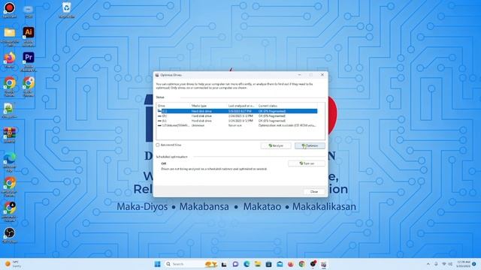
Task: Open the green notepad desktop shortcut
Action: tap(9, 110)
